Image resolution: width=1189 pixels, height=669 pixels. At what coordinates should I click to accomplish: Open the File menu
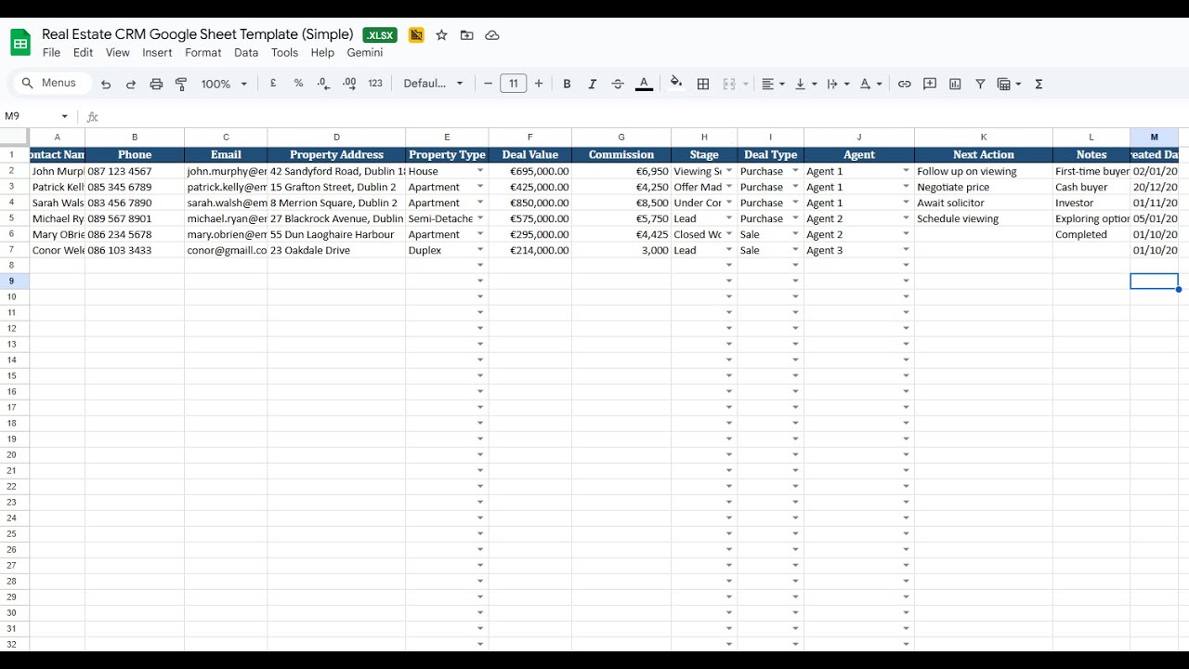[x=51, y=53]
